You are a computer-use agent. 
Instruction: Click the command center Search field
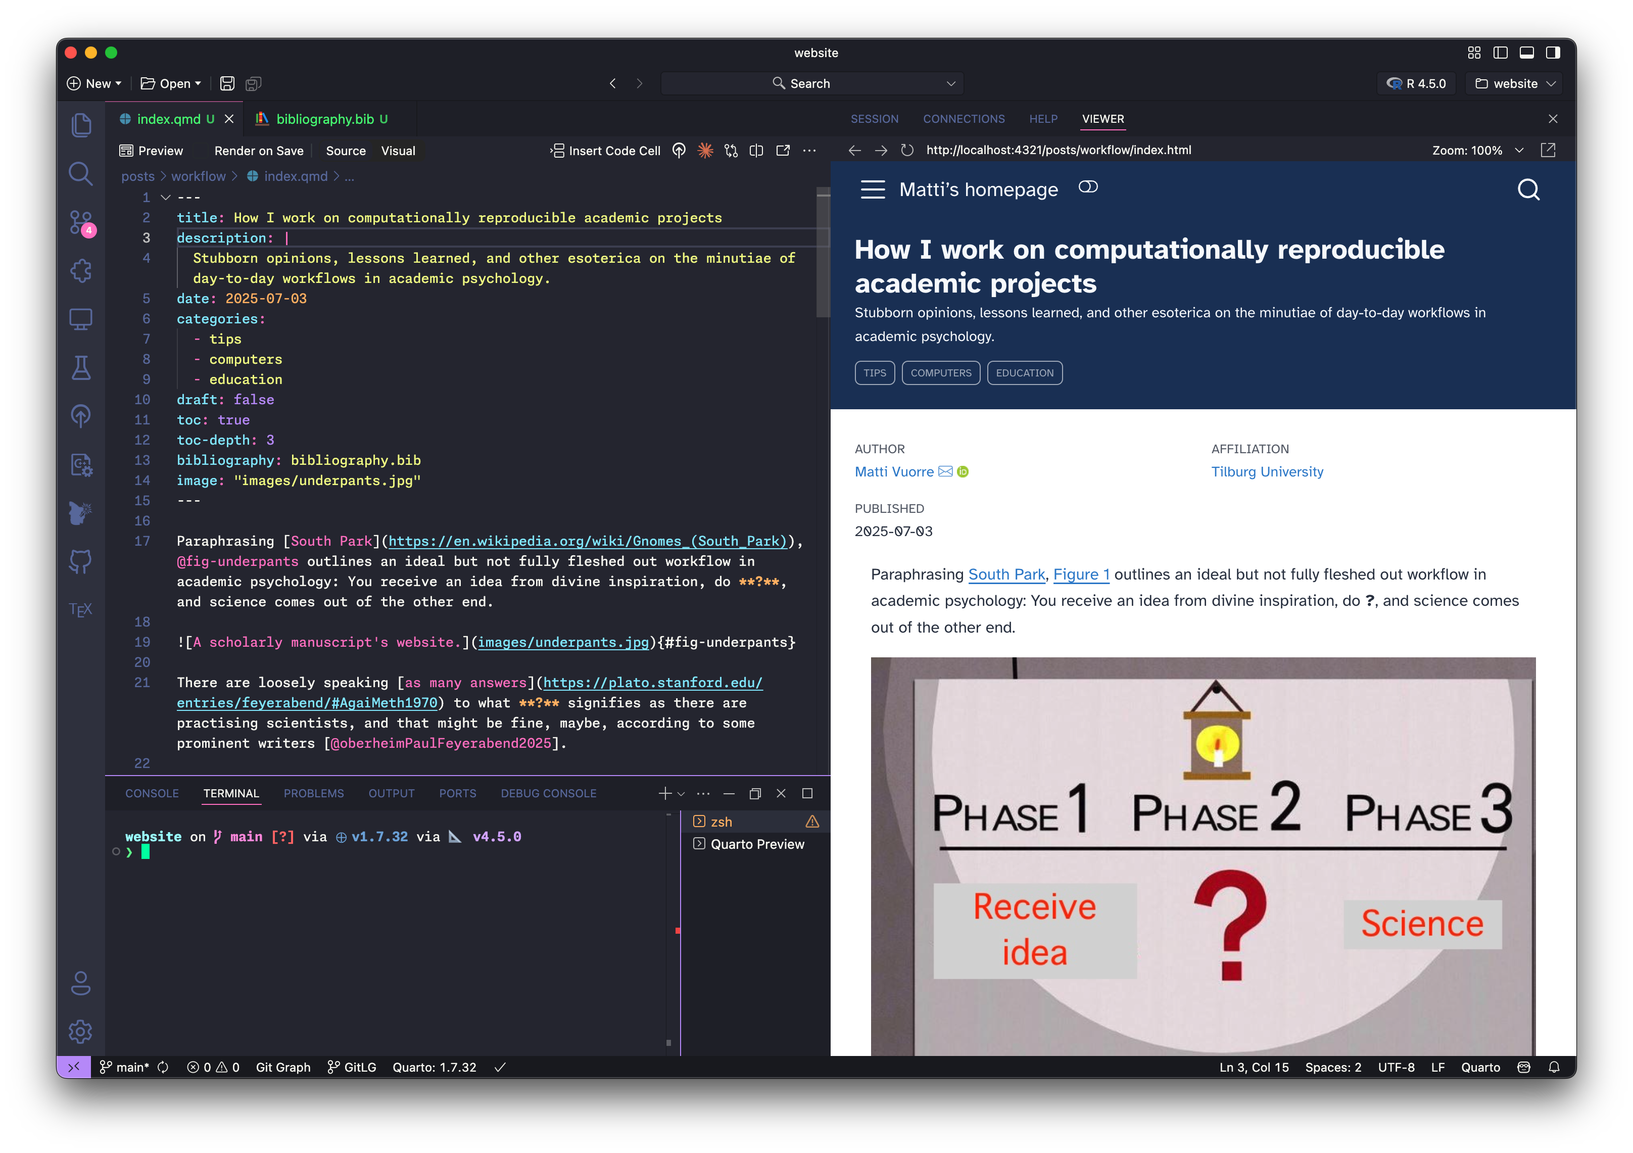point(812,83)
